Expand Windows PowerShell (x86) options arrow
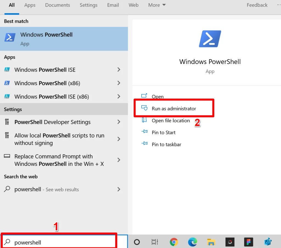 pyautogui.click(x=119, y=83)
